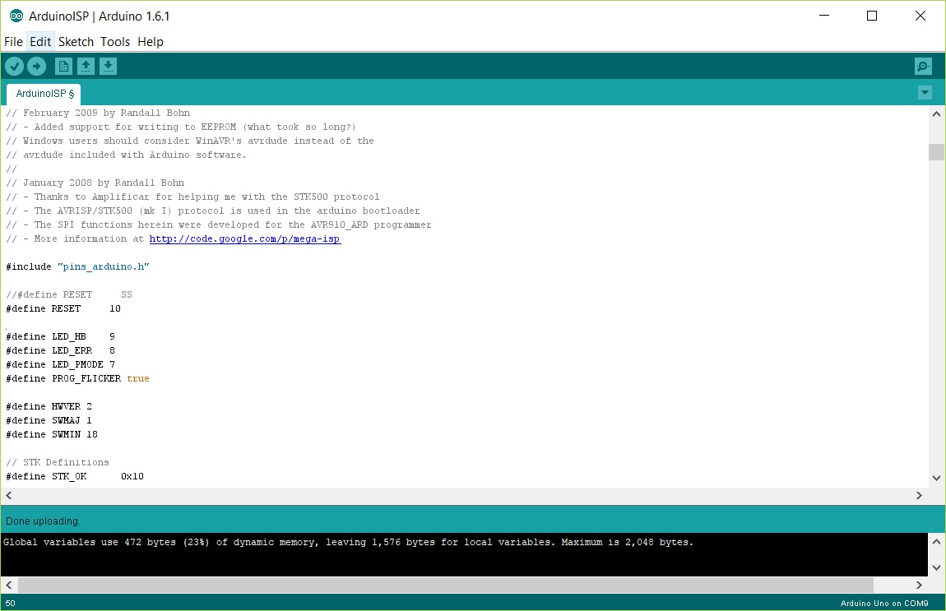Create a new sketch via toolbar icon
Screen dimensions: 946x611
pos(63,67)
